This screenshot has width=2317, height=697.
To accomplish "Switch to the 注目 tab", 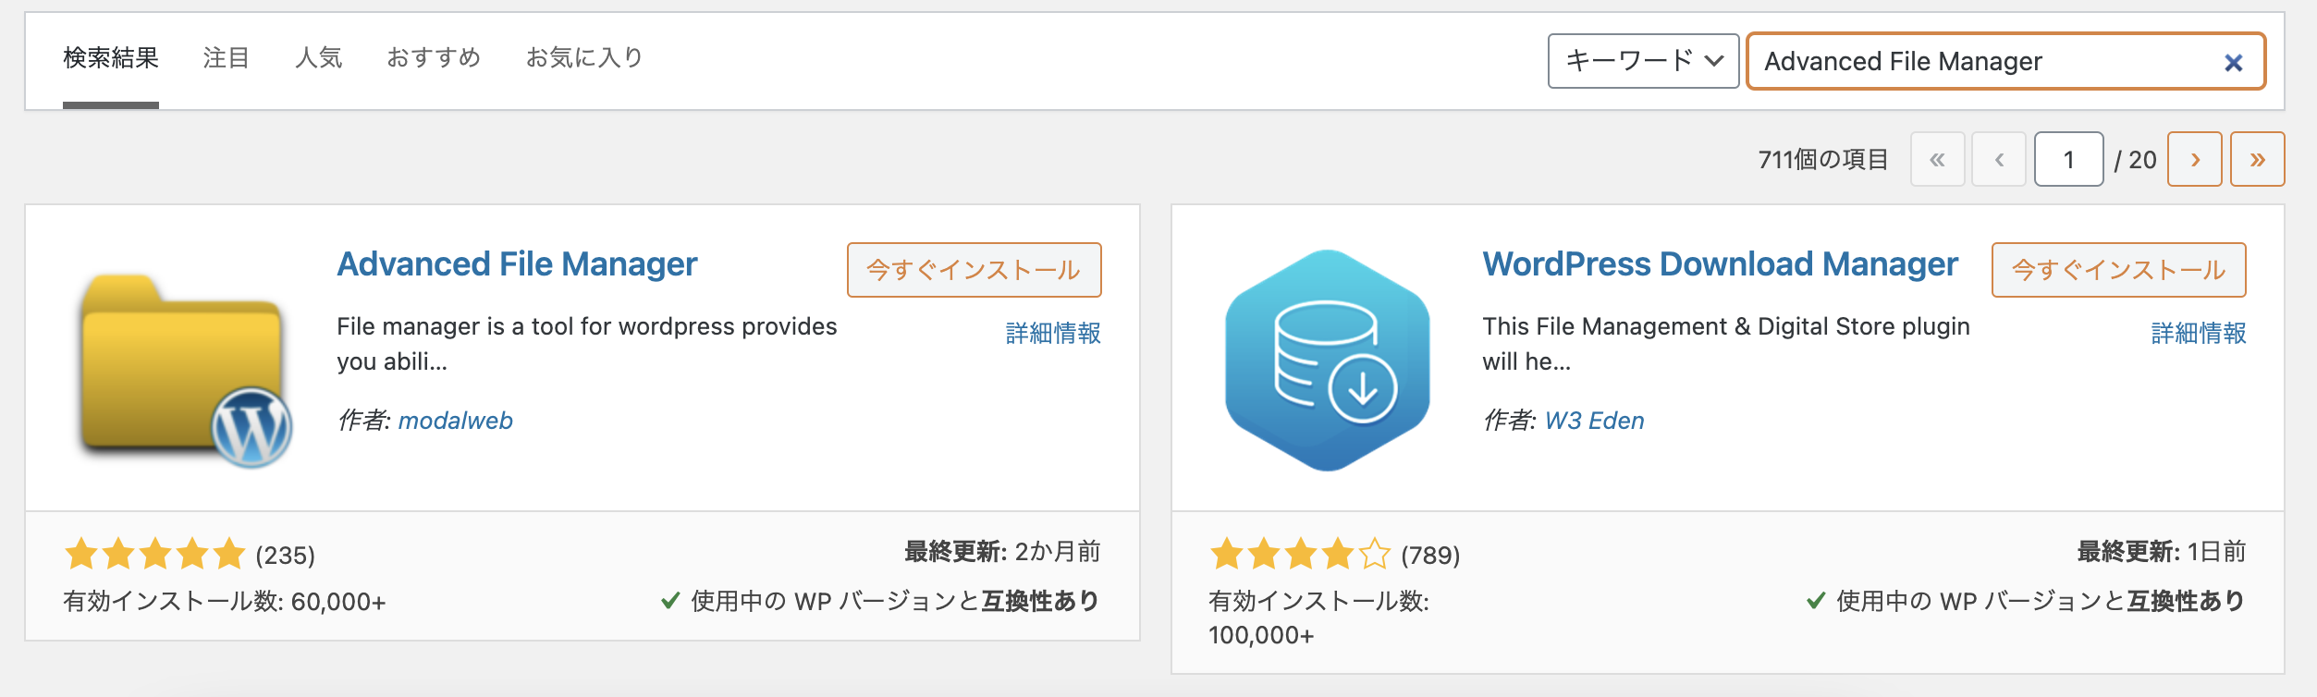I will (227, 57).
